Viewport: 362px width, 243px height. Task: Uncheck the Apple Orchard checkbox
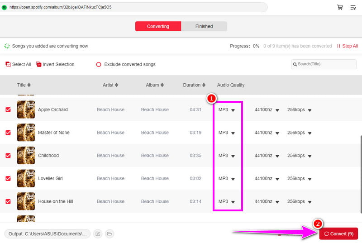point(8,110)
